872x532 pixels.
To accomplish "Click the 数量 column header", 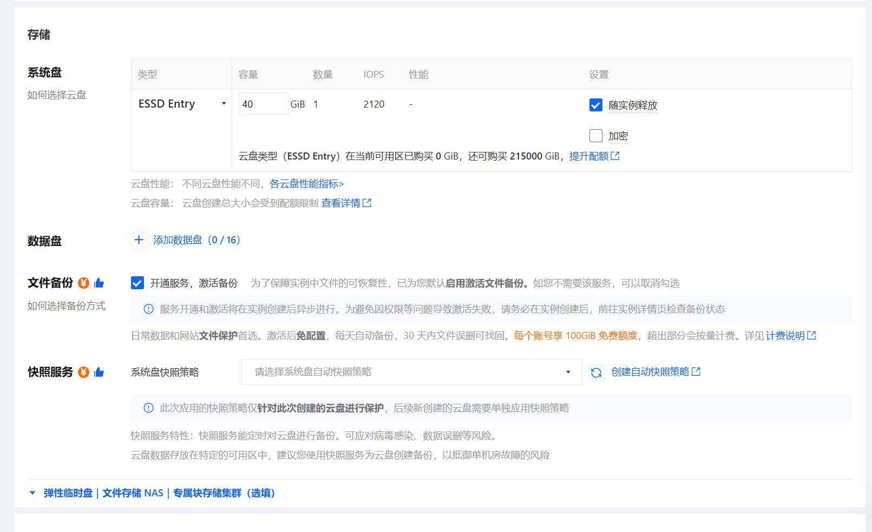I will [323, 75].
